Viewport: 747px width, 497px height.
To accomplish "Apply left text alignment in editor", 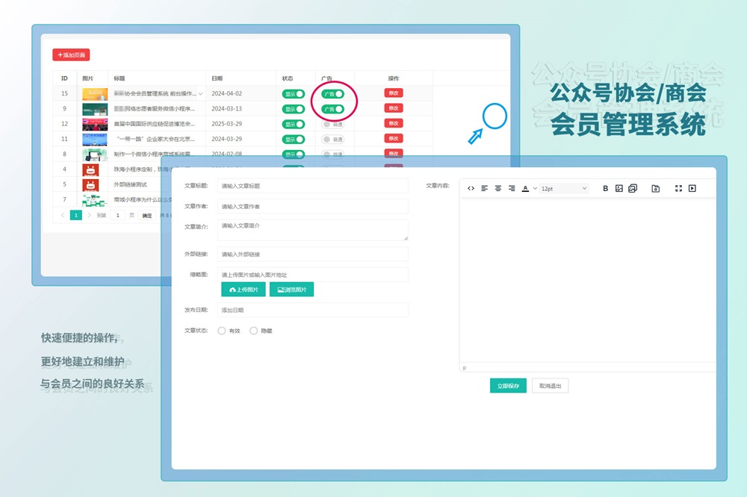I will (484, 189).
